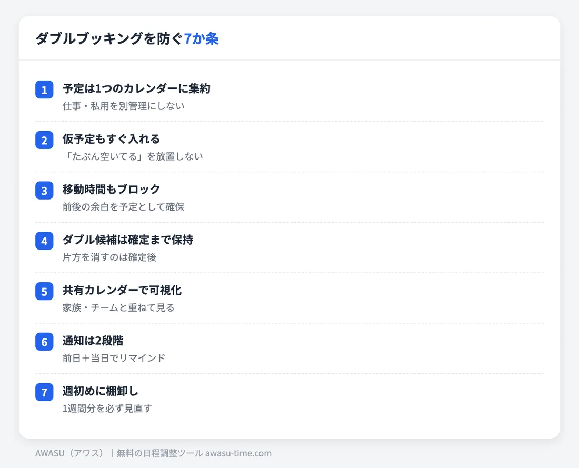Select heading 移動時間もブロック
This screenshot has height=468, width=579.
click(111, 189)
